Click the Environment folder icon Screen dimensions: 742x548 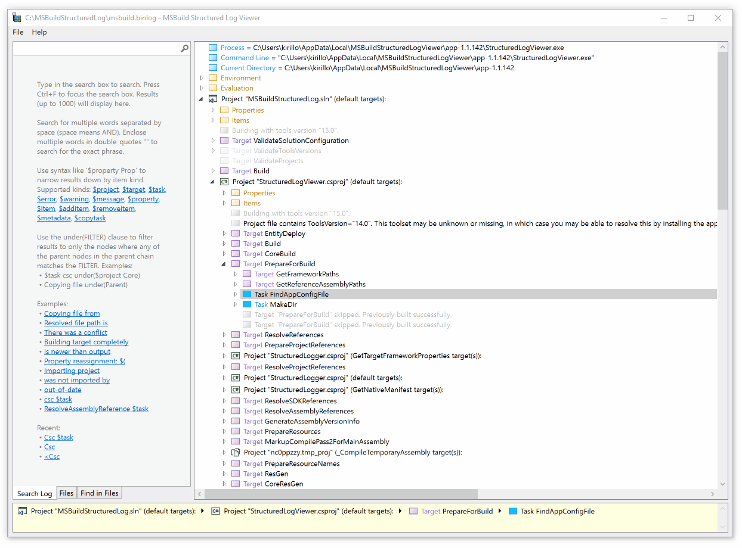point(213,78)
